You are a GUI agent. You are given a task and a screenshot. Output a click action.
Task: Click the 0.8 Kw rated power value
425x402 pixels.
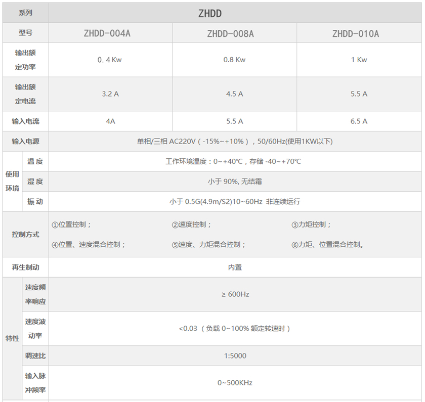click(x=234, y=60)
